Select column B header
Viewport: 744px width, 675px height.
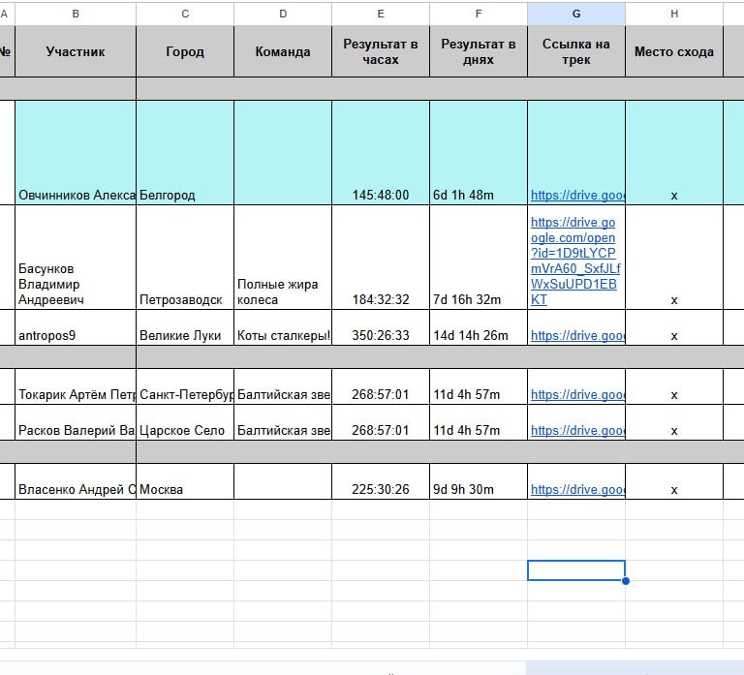pos(76,14)
